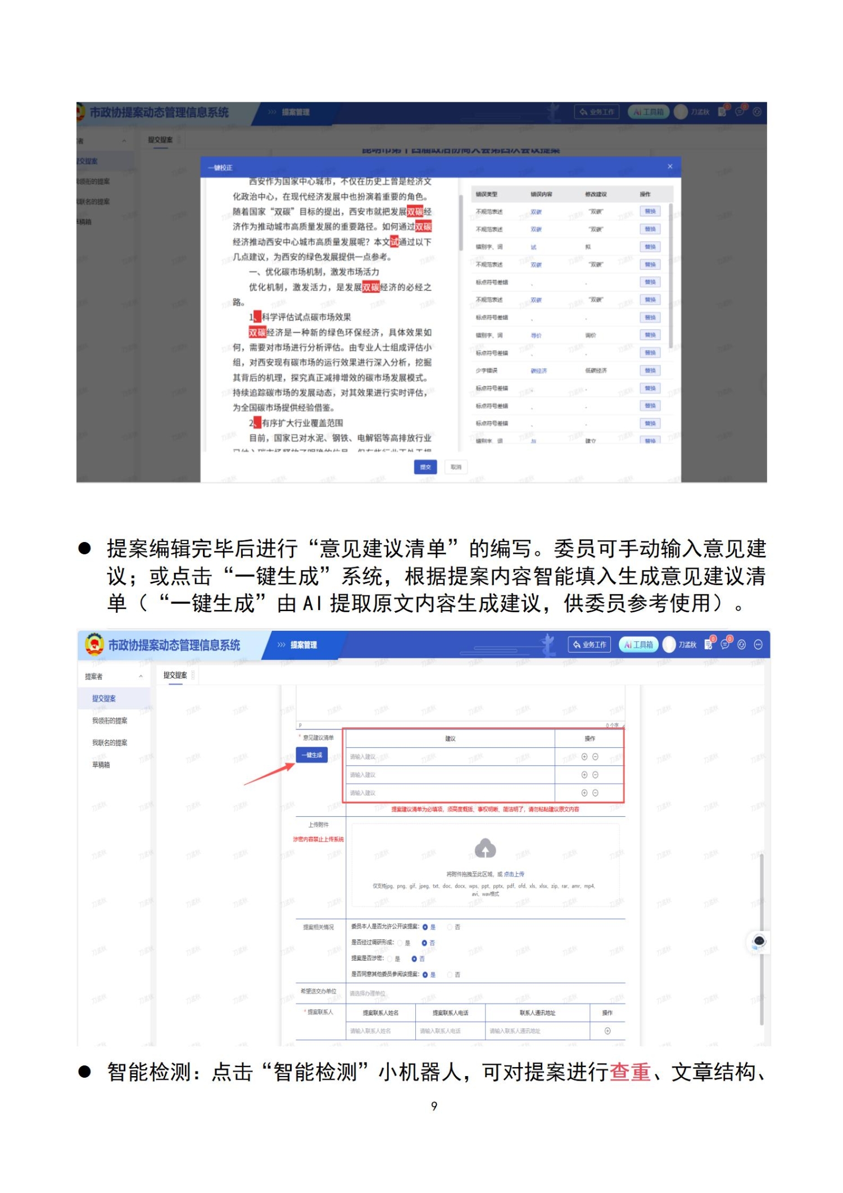Click the error list scrollbar in correction dialog

pos(670,275)
